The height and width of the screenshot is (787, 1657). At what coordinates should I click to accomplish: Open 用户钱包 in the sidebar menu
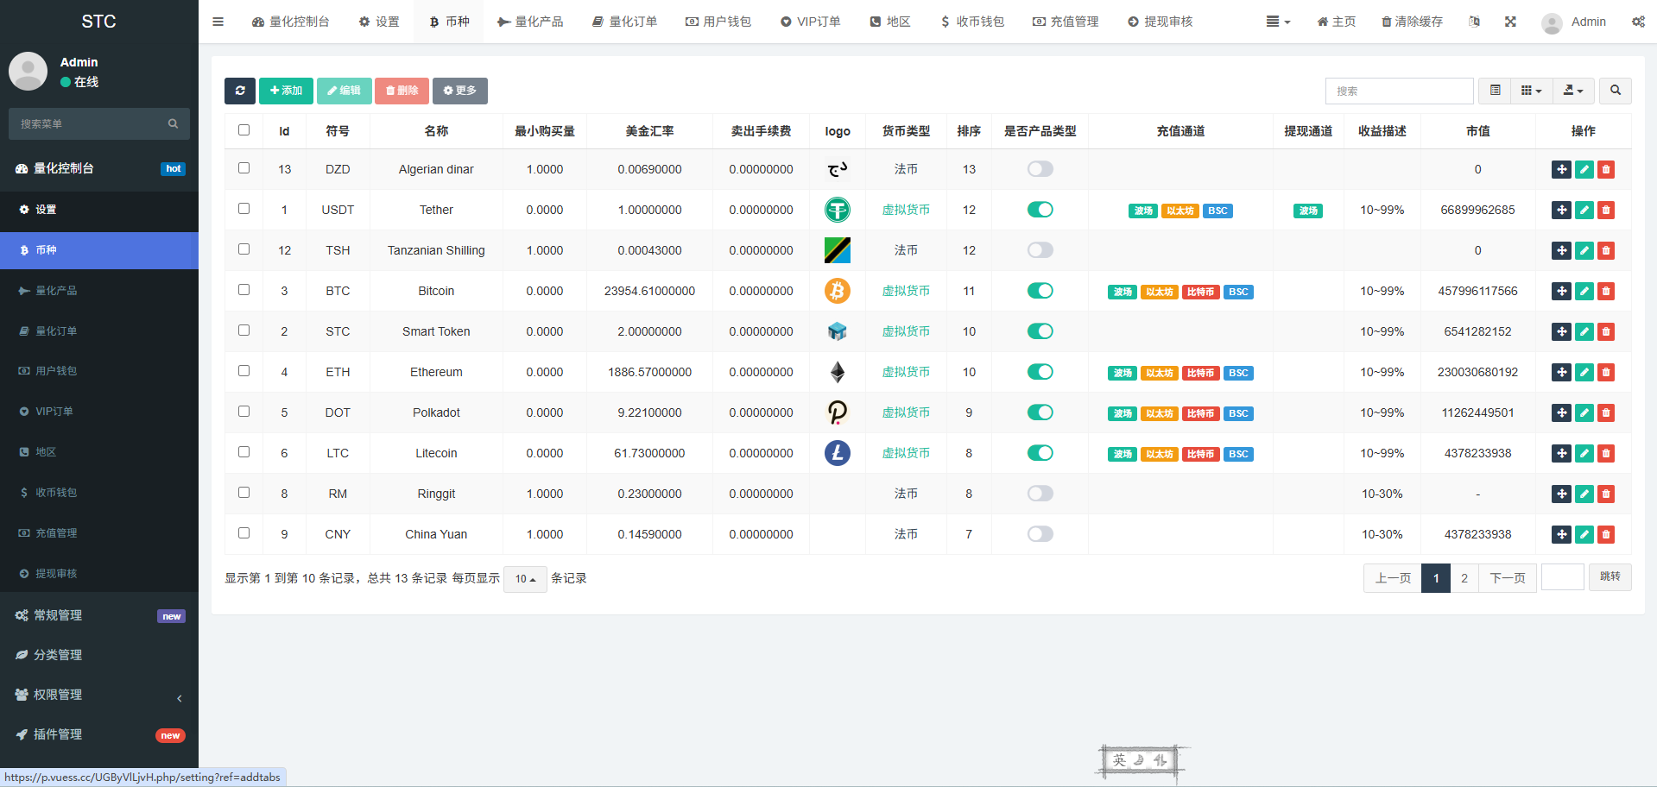click(56, 371)
